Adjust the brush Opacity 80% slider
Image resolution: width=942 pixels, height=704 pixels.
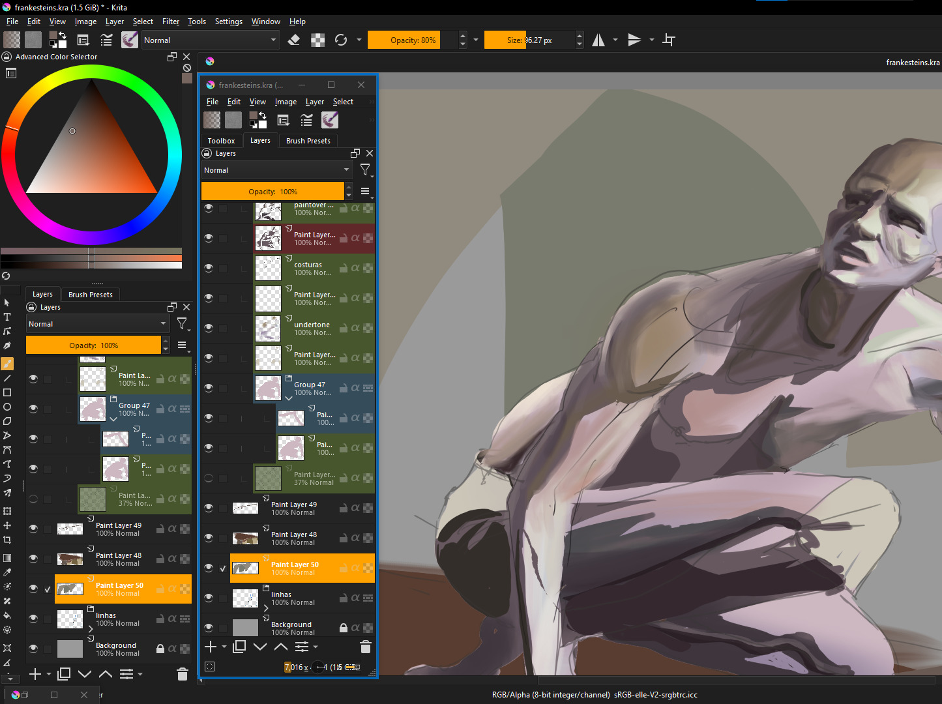[413, 40]
